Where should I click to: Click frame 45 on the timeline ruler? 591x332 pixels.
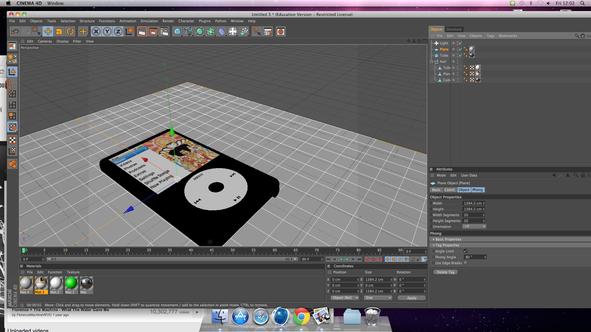click(x=212, y=250)
